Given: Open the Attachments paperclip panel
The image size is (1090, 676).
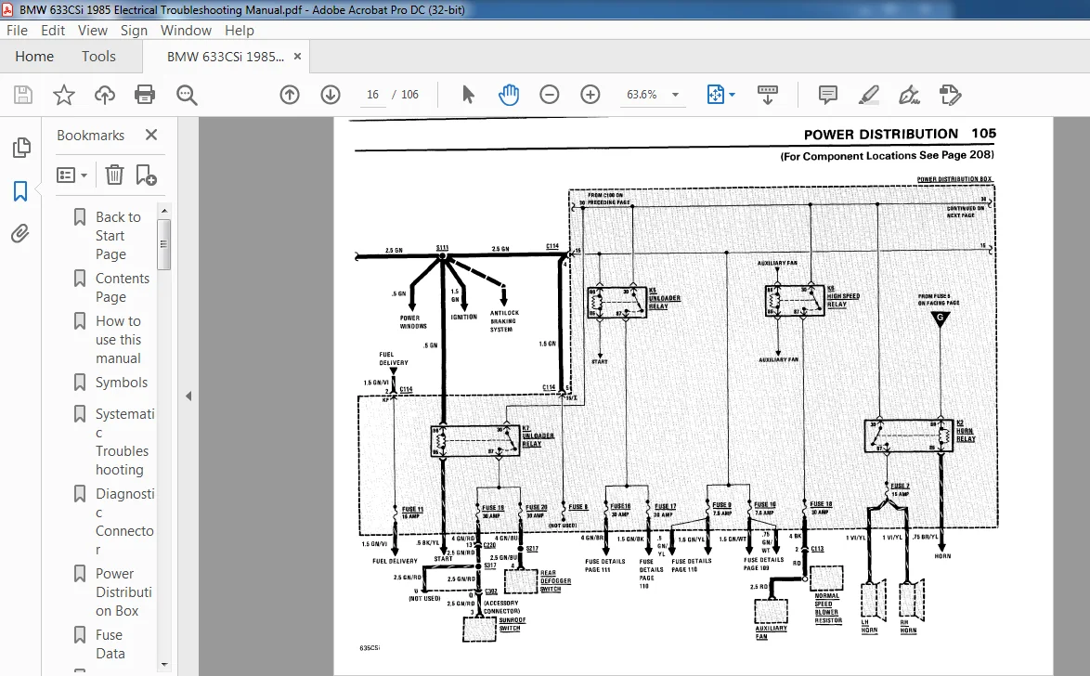Looking at the screenshot, I should click(x=20, y=234).
